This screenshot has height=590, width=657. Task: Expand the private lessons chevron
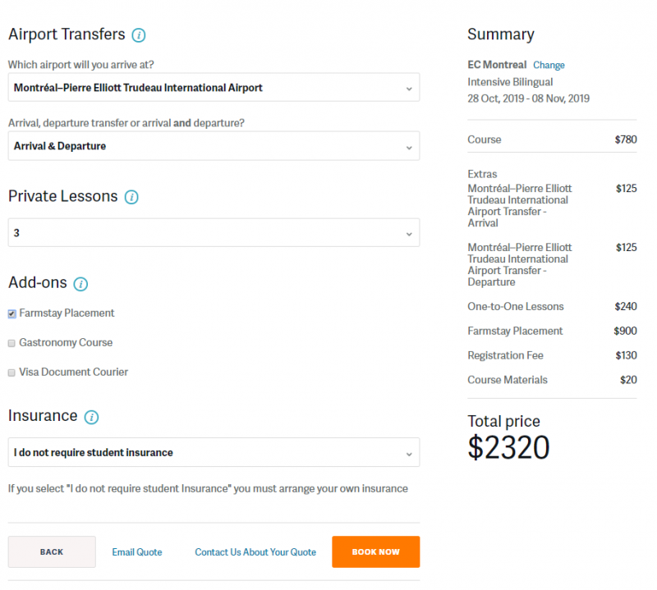click(408, 232)
